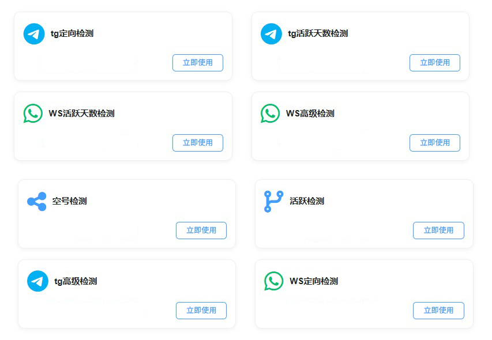Click 立即使用 for WS活跃天数检测
Screen dimensions: 492x340
(x=198, y=143)
